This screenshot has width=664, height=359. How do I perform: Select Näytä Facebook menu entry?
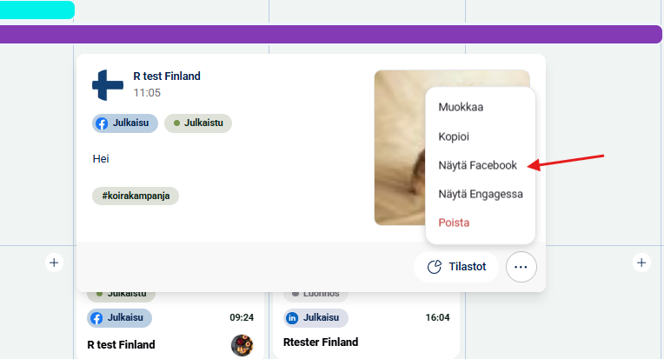coord(477,165)
